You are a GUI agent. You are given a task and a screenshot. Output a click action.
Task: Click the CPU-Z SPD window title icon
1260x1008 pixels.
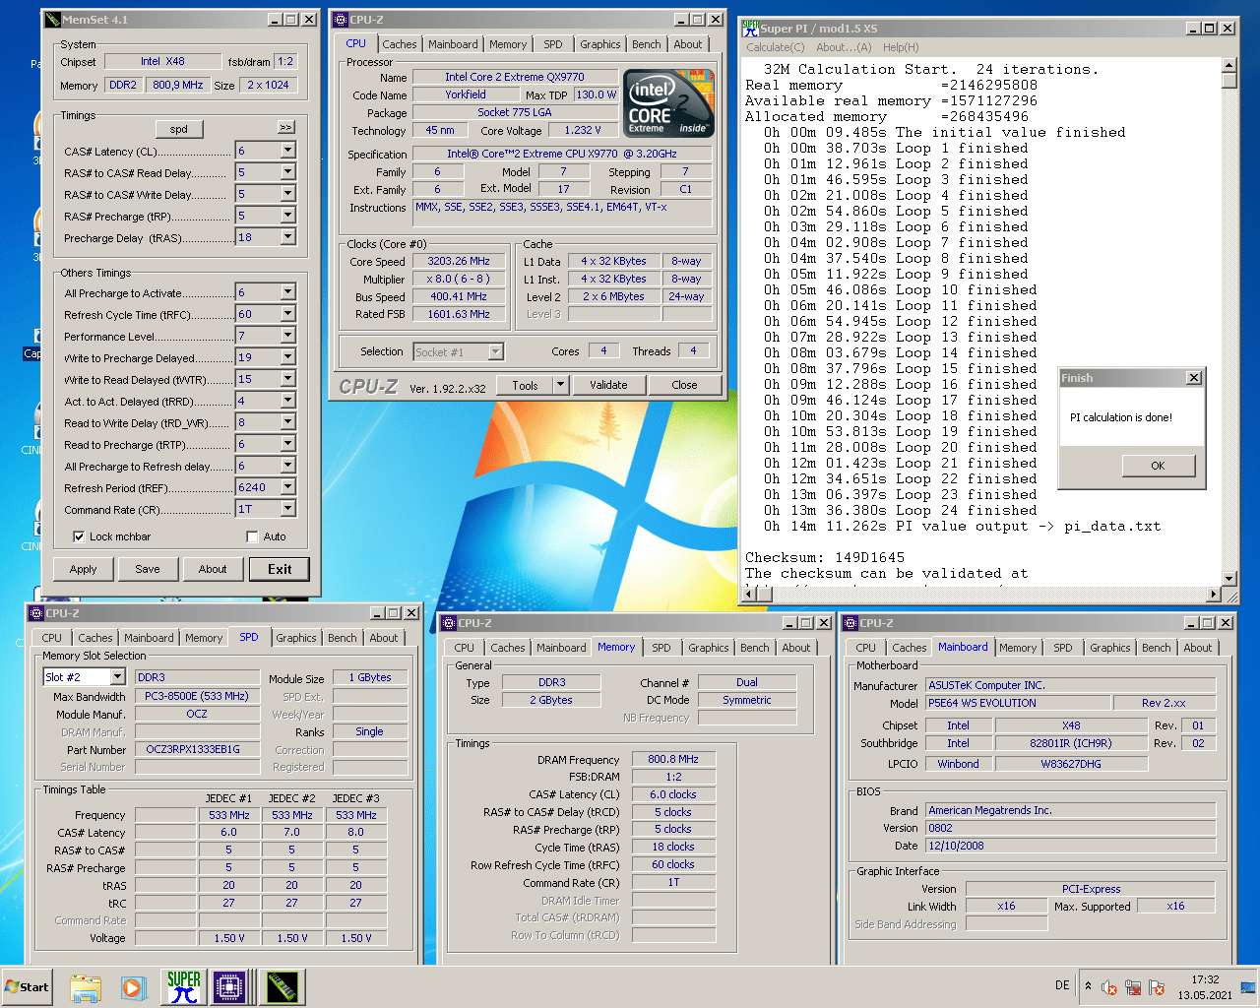[36, 613]
